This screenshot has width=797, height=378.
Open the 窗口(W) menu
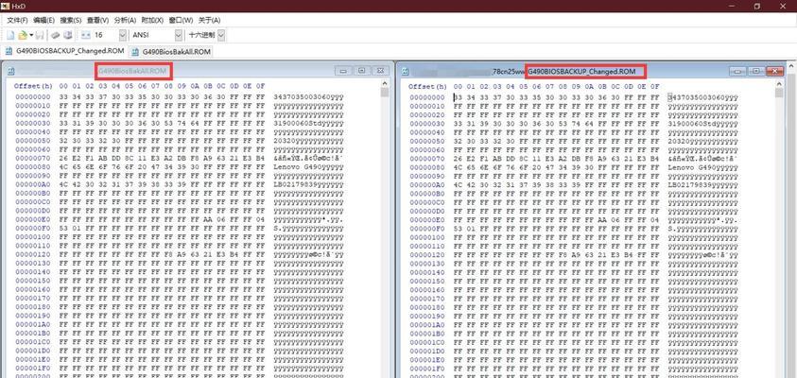click(181, 21)
